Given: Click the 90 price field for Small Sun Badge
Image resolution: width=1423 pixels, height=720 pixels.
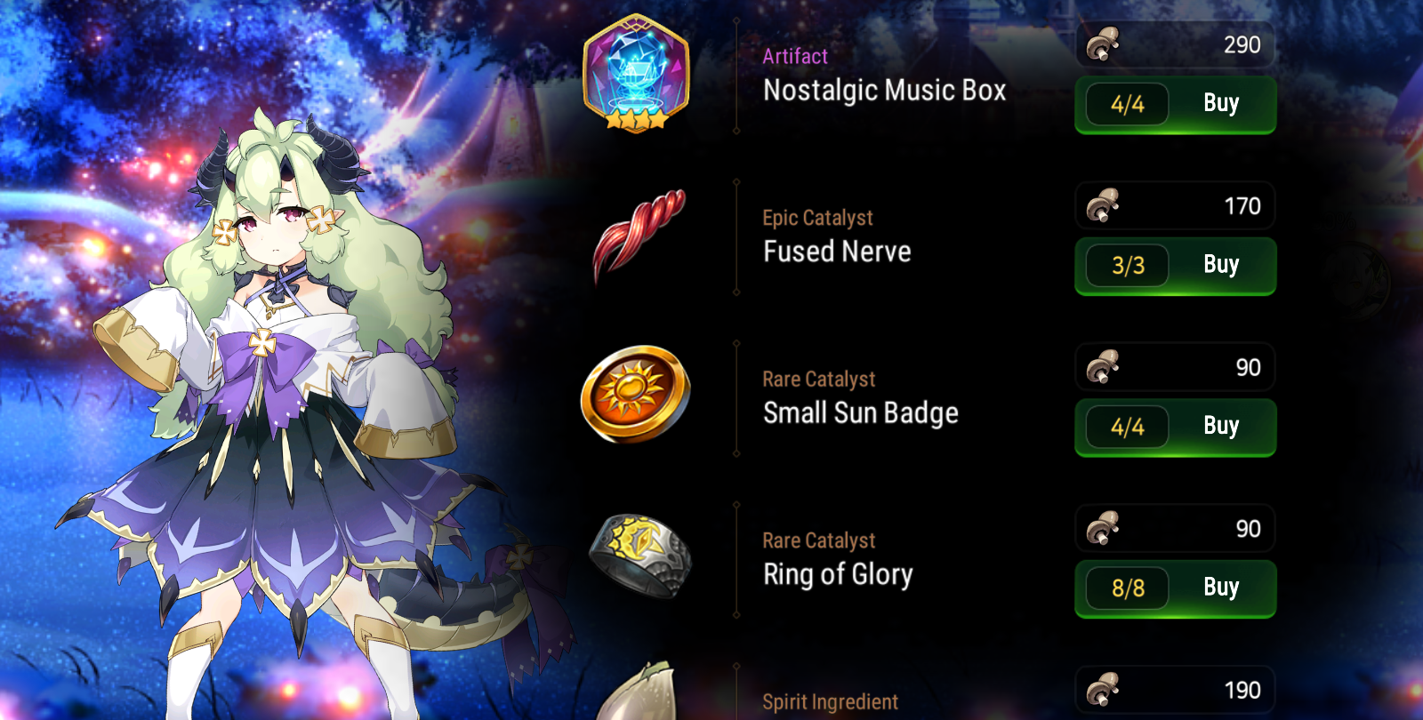Looking at the screenshot, I should 1175,367.
